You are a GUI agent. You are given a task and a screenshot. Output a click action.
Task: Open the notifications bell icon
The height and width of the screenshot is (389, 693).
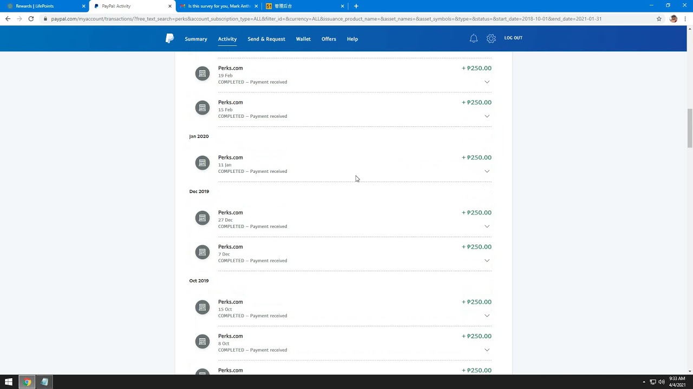[x=474, y=38]
